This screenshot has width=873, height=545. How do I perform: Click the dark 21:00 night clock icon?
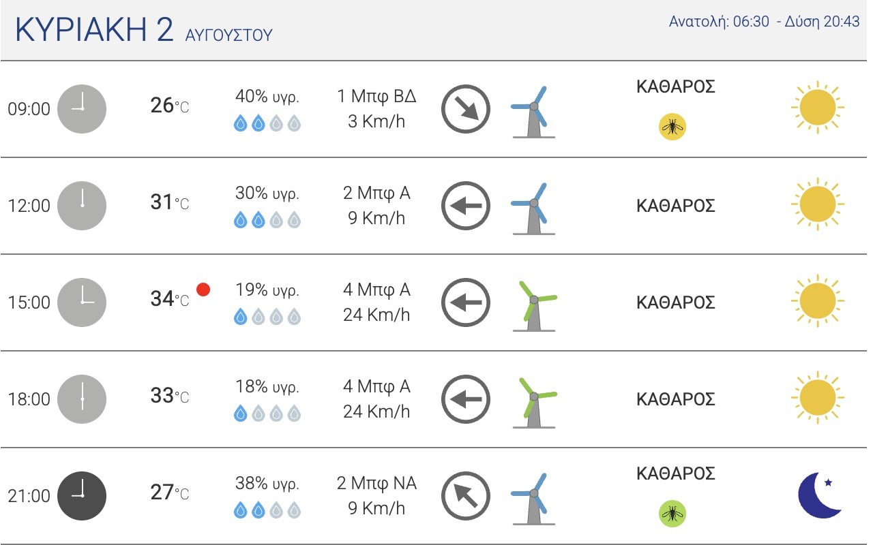pos(82,496)
